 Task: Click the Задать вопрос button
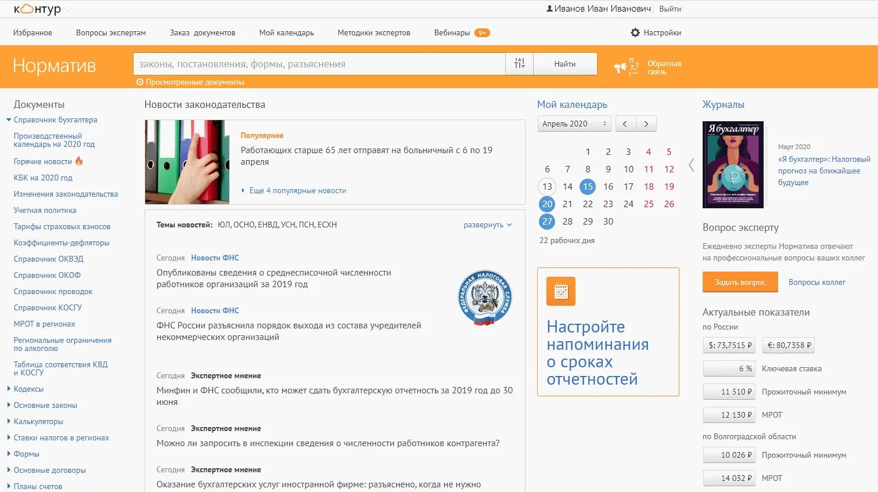pos(740,282)
